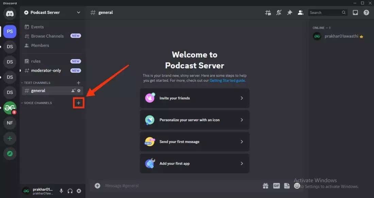Open the gift Nitro icon
The height and width of the screenshot is (198, 374).
(266, 186)
